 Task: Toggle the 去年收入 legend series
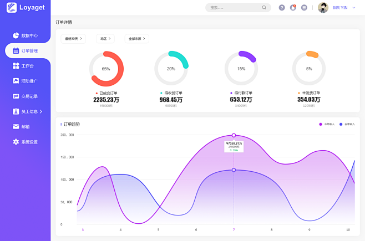[347, 124]
